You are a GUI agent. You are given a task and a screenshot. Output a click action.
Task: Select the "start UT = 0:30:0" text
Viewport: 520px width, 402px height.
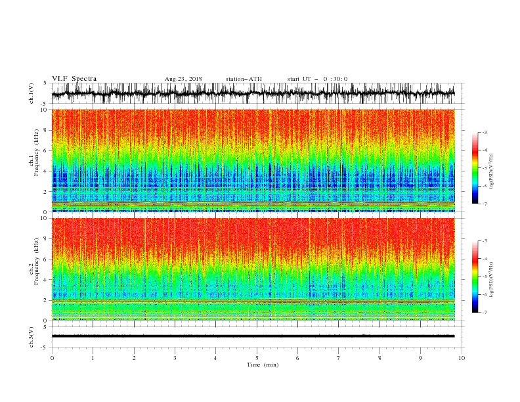317,79
